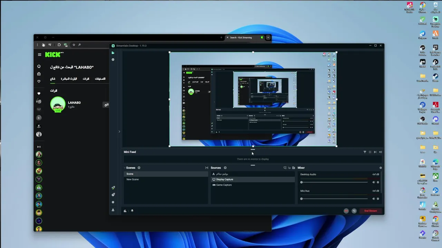Viewport: 442px width, 248px height.
Task: Click the follow button next to LAHABO
Action: (106, 104)
